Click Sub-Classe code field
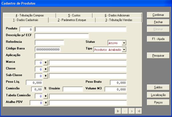Viewport: 172px width, 117px height. [x=39, y=76]
